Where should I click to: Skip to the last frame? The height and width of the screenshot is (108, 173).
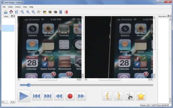click(48, 96)
